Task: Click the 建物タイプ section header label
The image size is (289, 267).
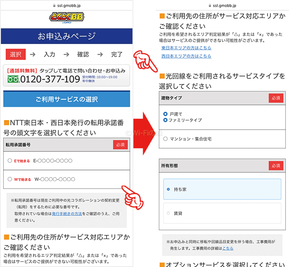Action: pyautogui.click(x=172, y=98)
